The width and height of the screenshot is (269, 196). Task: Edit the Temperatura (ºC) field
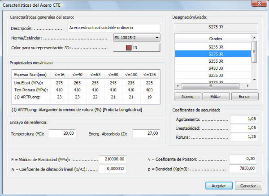click(x=62, y=133)
